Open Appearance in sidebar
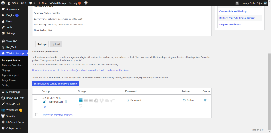Image resolution: width=271 pixels, height=133 pixels. 14,9
